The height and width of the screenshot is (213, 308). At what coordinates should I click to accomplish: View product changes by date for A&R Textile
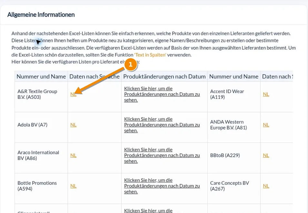[162, 94]
